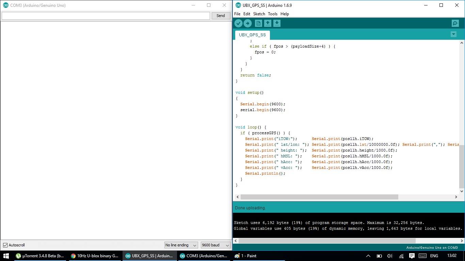Click 'Arduino/Genuino Uno on COM3' status text
Image resolution: width=465 pixels, height=261 pixels.
point(432,248)
